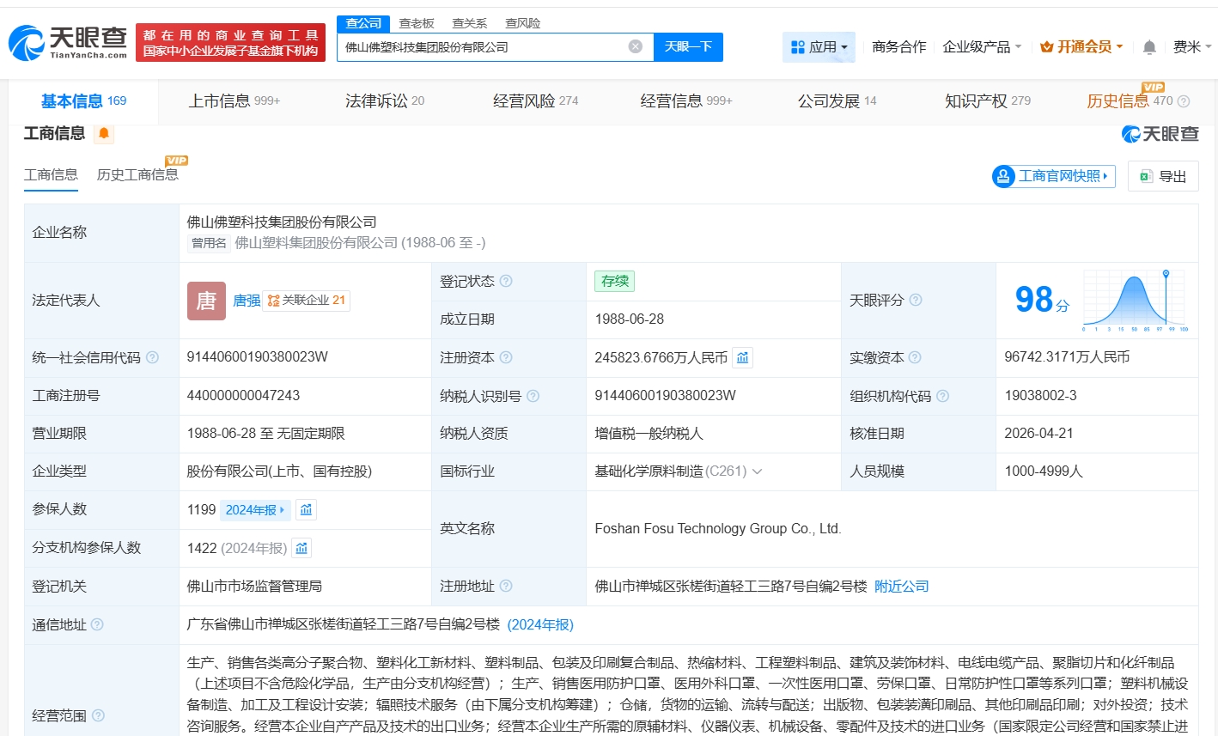Screen dimensions: 1218x736
Task: Click chart icon beside 分支机构参保人数
Action: (x=301, y=548)
